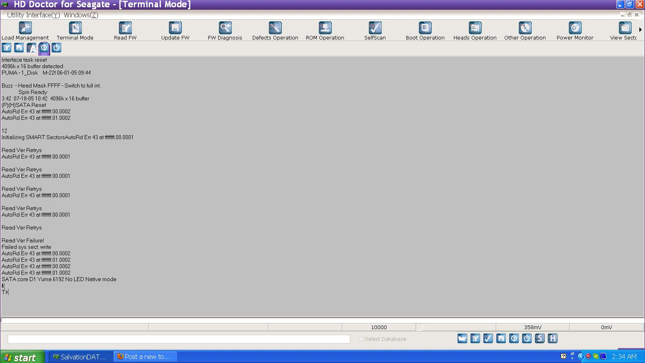Open the Windows menu

pos(81,15)
